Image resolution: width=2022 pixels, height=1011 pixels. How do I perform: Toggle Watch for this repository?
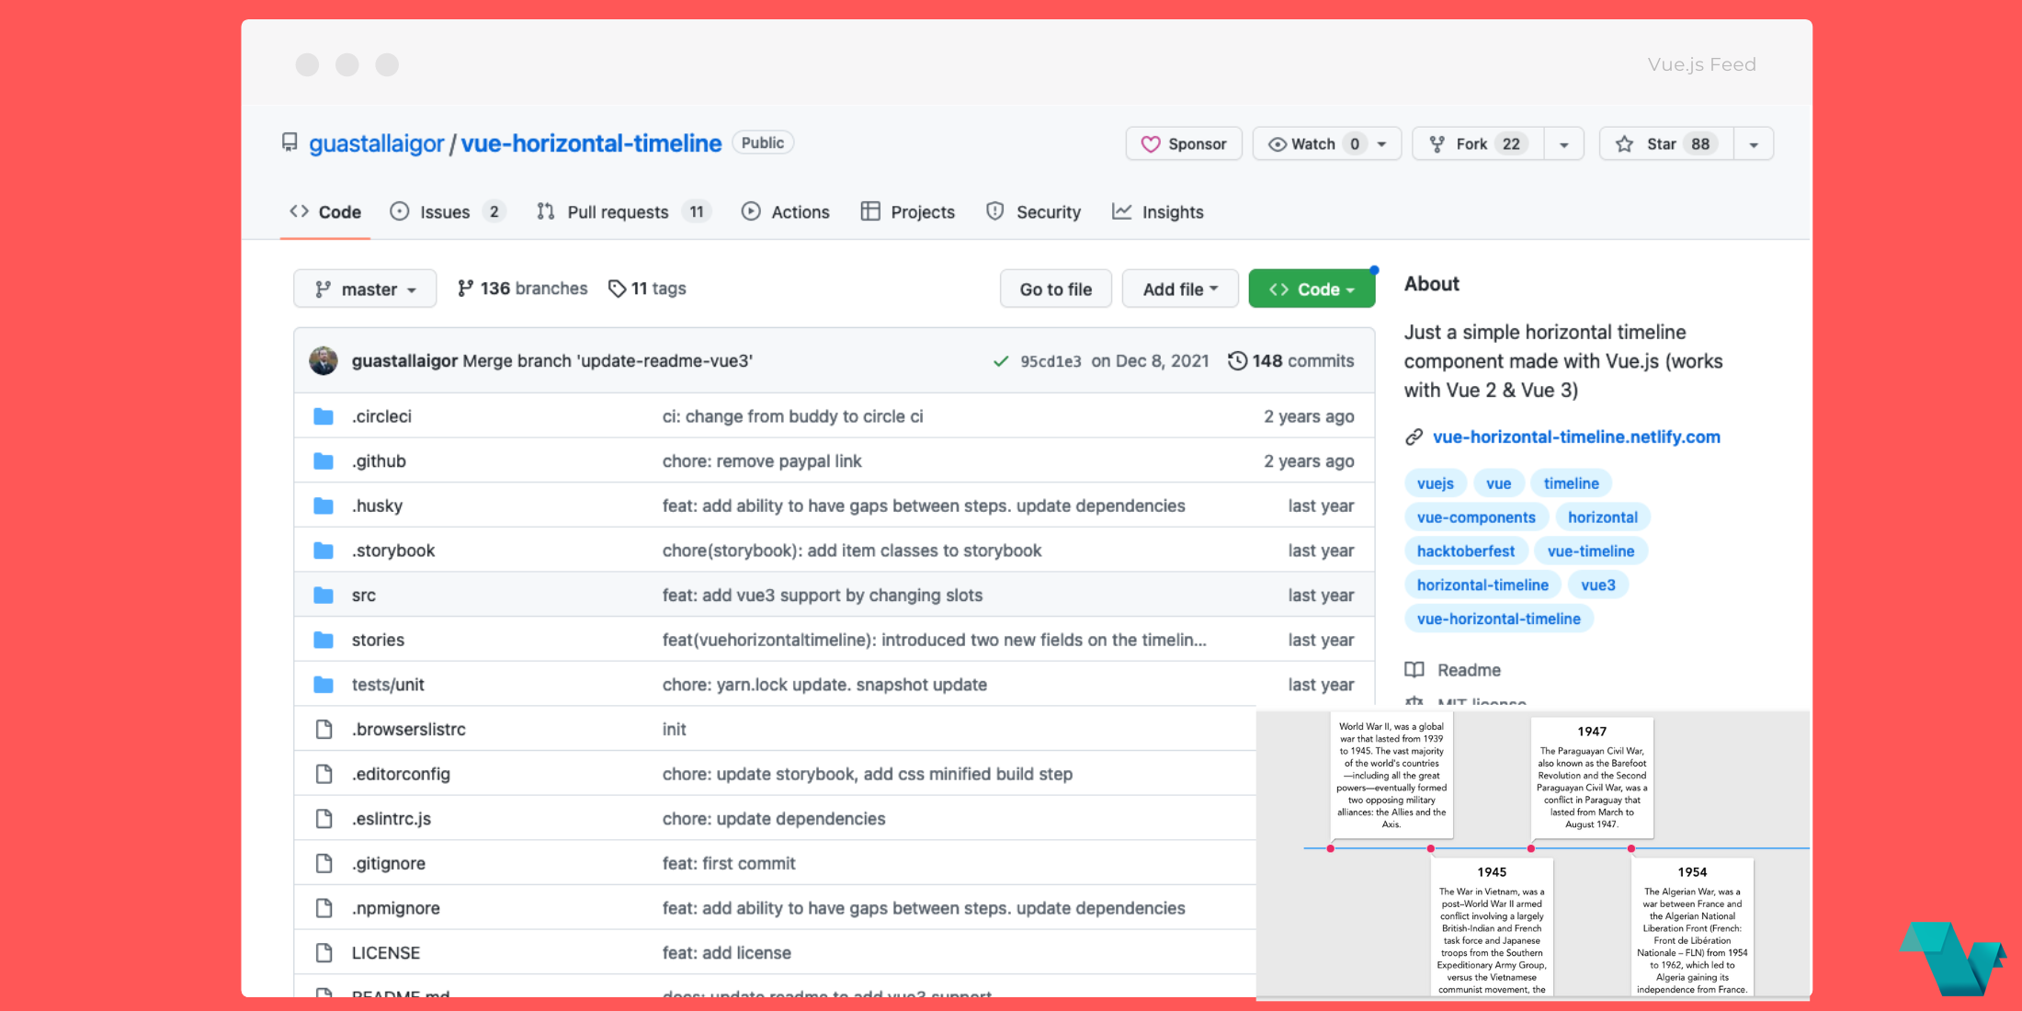1307,143
